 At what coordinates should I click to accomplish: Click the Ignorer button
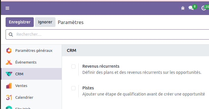pyautogui.click(x=45, y=22)
